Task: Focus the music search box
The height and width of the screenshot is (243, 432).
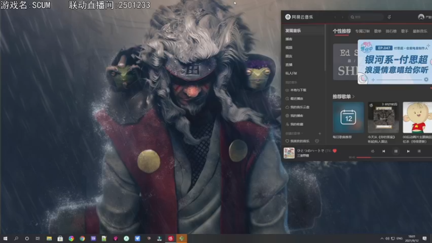Action: (x=366, y=17)
